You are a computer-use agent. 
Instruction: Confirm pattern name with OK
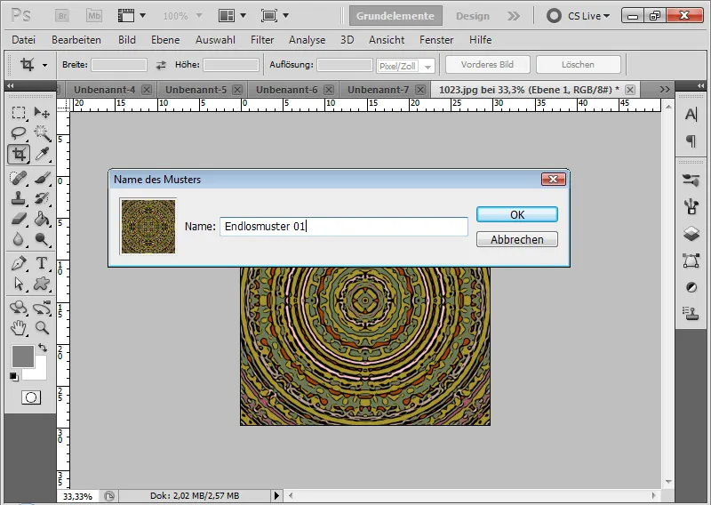[x=517, y=214]
